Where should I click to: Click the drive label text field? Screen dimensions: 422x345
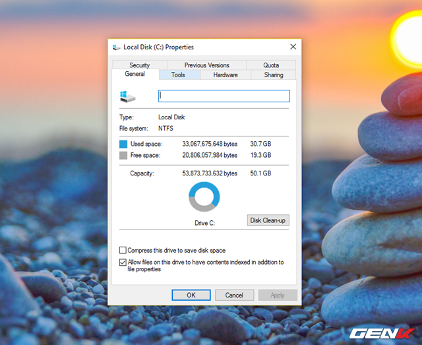[224, 96]
